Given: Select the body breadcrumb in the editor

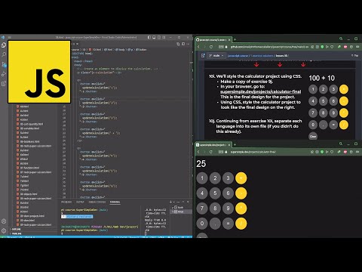Looking at the screenshot, I should click(x=121, y=50).
